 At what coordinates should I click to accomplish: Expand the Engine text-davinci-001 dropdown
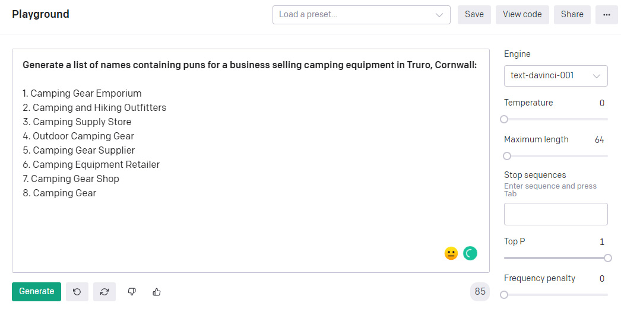(555, 76)
